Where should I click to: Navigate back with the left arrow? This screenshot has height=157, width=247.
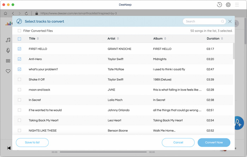click(13, 13)
